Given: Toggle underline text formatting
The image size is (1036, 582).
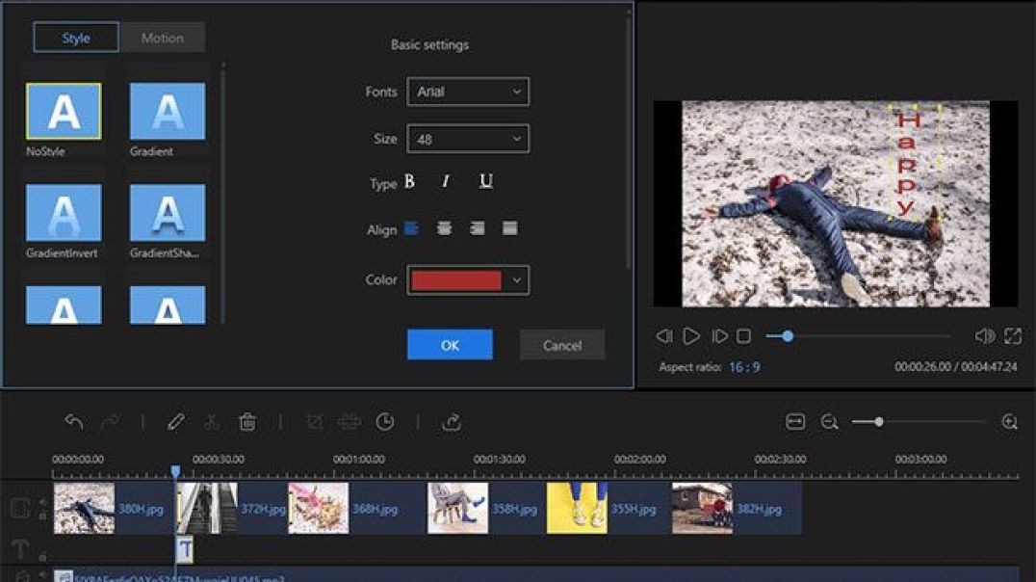Looking at the screenshot, I should 486,182.
